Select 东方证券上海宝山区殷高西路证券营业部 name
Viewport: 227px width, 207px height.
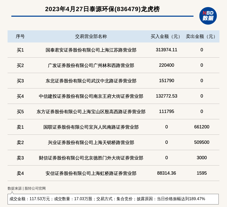click(91, 112)
